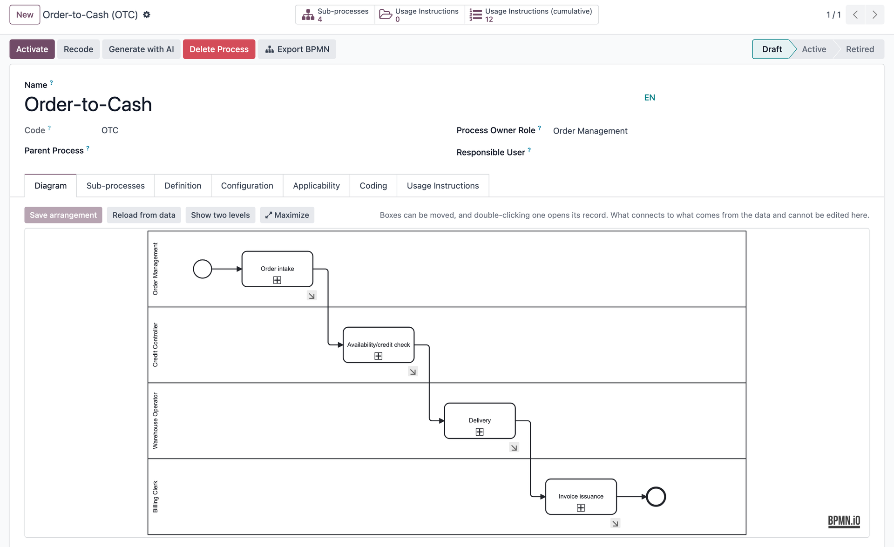894x547 pixels.
Task: Open the BPMN.iO logo link
Action: coord(844,521)
